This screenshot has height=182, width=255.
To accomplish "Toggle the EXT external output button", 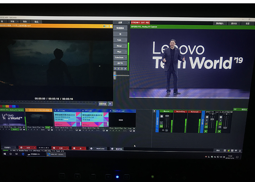I will (x=143, y=23).
